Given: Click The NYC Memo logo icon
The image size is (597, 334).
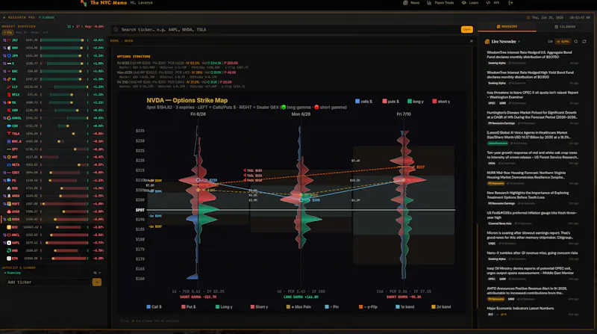Looking at the screenshot, I should 84,3.
